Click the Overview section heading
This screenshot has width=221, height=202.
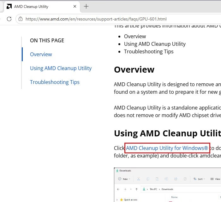point(134,69)
